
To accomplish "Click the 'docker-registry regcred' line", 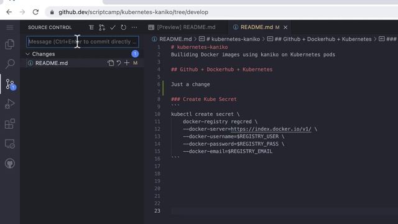I will click(220, 122).
